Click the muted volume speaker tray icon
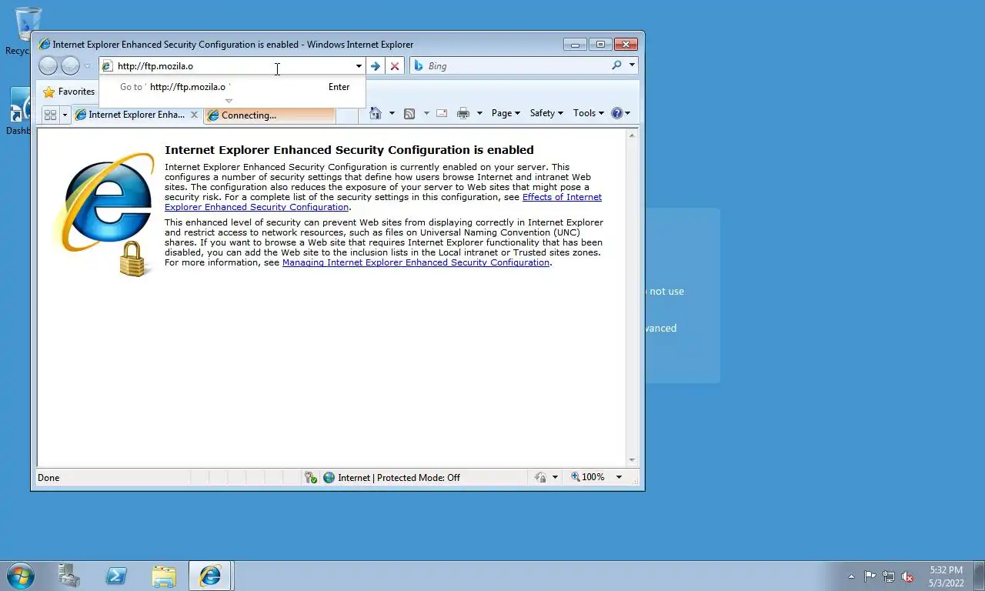Image resolution: width=985 pixels, height=591 pixels. [x=907, y=576]
